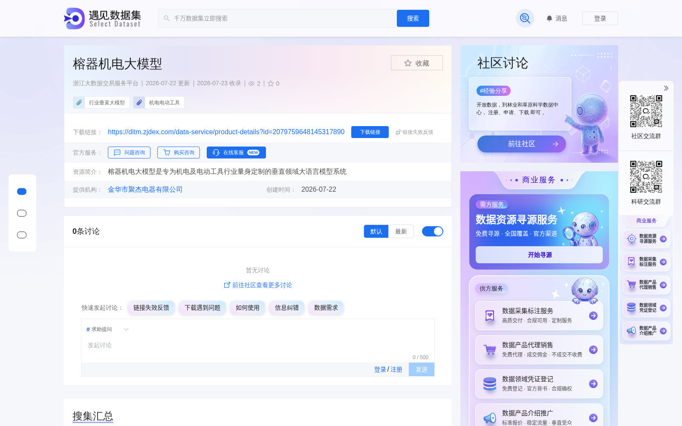Click the 科研交流群 QR code

[646, 177]
